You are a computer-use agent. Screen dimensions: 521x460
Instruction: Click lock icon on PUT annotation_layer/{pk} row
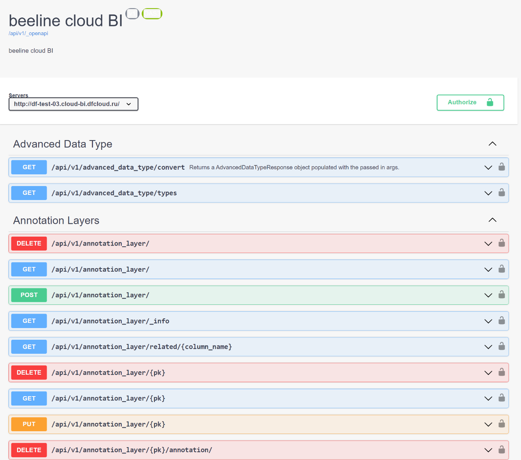[502, 424]
